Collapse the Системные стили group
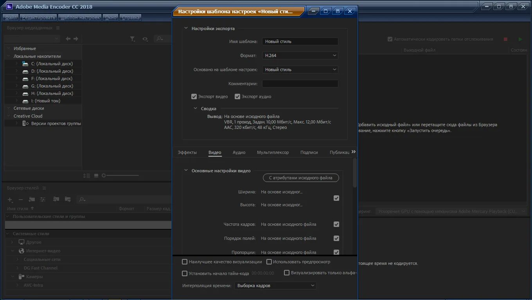This screenshot has height=300, width=532. (7, 234)
